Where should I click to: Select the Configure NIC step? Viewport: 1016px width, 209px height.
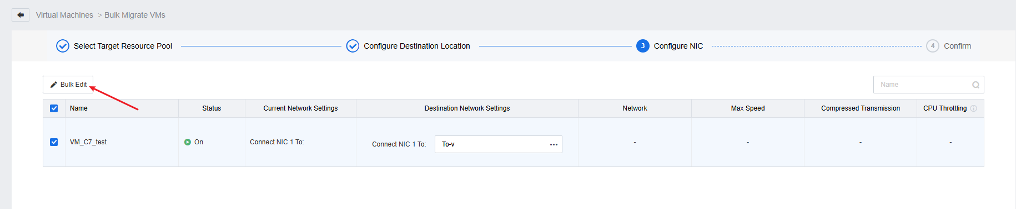tap(678, 46)
